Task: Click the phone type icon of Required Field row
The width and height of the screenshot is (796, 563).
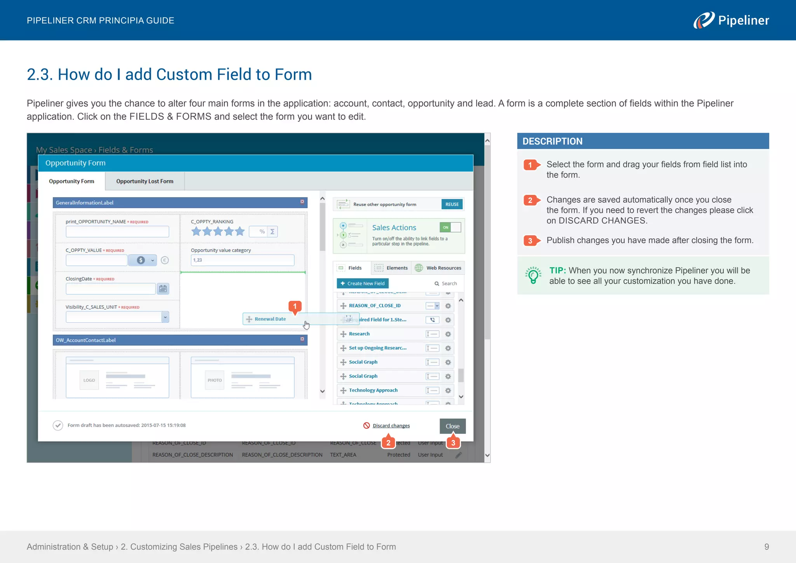Action: pos(432,320)
